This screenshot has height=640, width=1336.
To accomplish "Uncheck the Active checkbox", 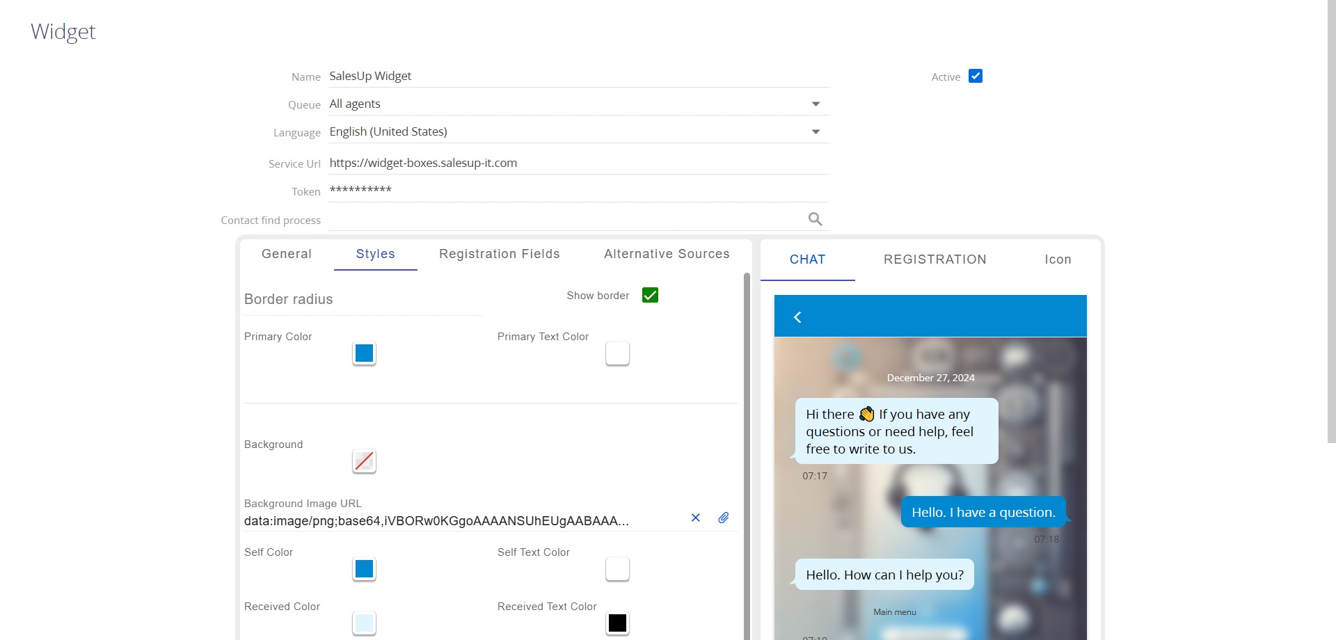I will [976, 76].
